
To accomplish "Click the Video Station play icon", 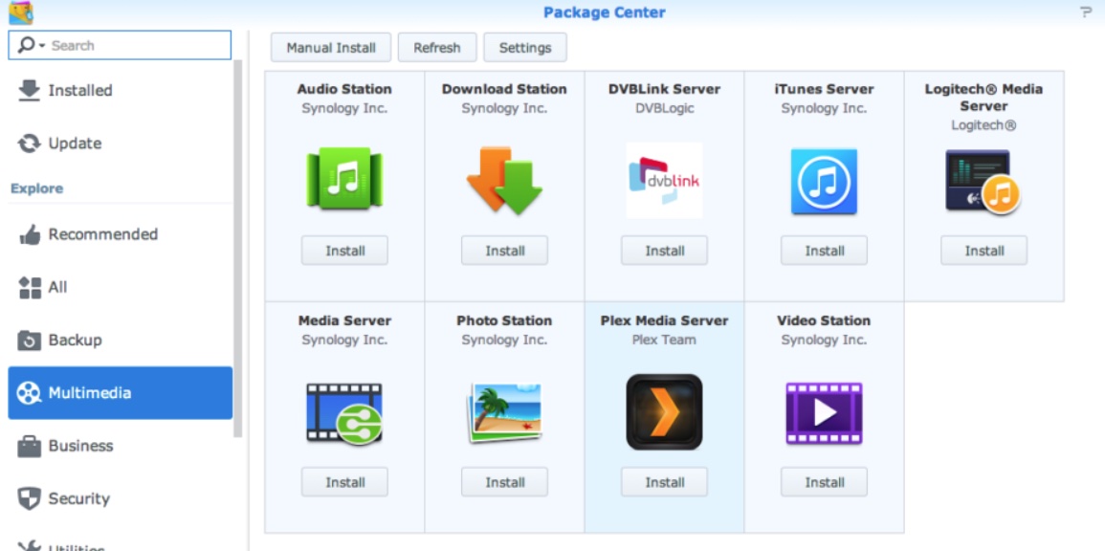I will pyautogui.click(x=824, y=413).
